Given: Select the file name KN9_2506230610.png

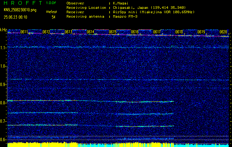Looking at the screenshot, I should coord(20,10).
